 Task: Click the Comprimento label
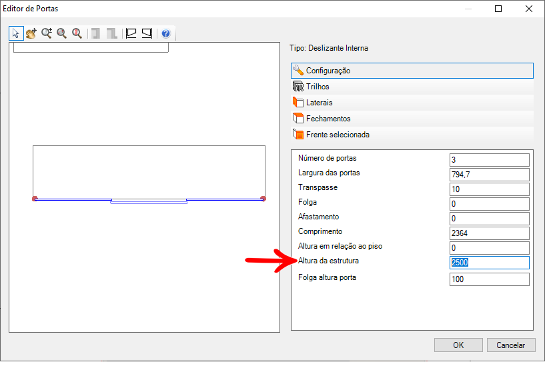pos(320,231)
